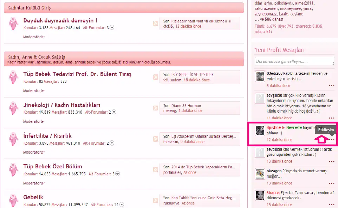Open user idil_sudem profile
Viewport: 338px width, 208px height.
point(172,80)
